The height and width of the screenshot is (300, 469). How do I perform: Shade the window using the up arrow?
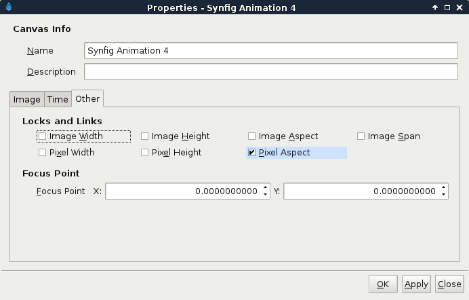pos(435,7)
